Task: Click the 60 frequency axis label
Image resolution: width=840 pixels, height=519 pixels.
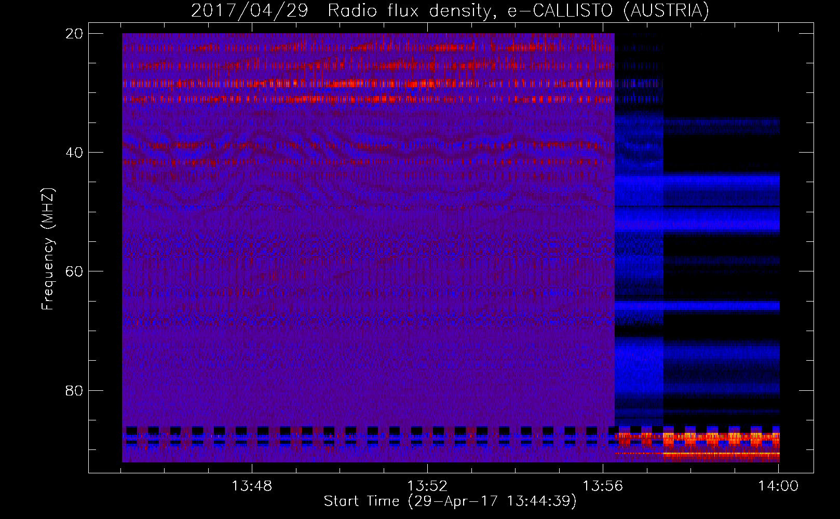Action: pyautogui.click(x=74, y=271)
